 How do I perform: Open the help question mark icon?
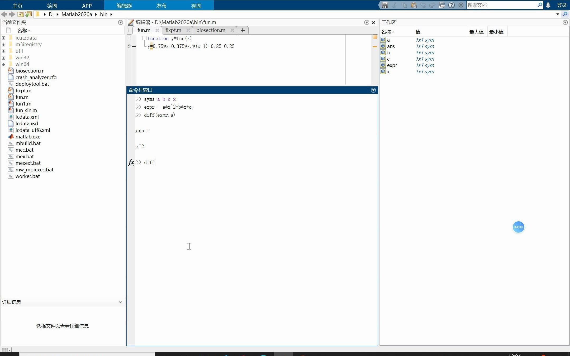[452, 5]
